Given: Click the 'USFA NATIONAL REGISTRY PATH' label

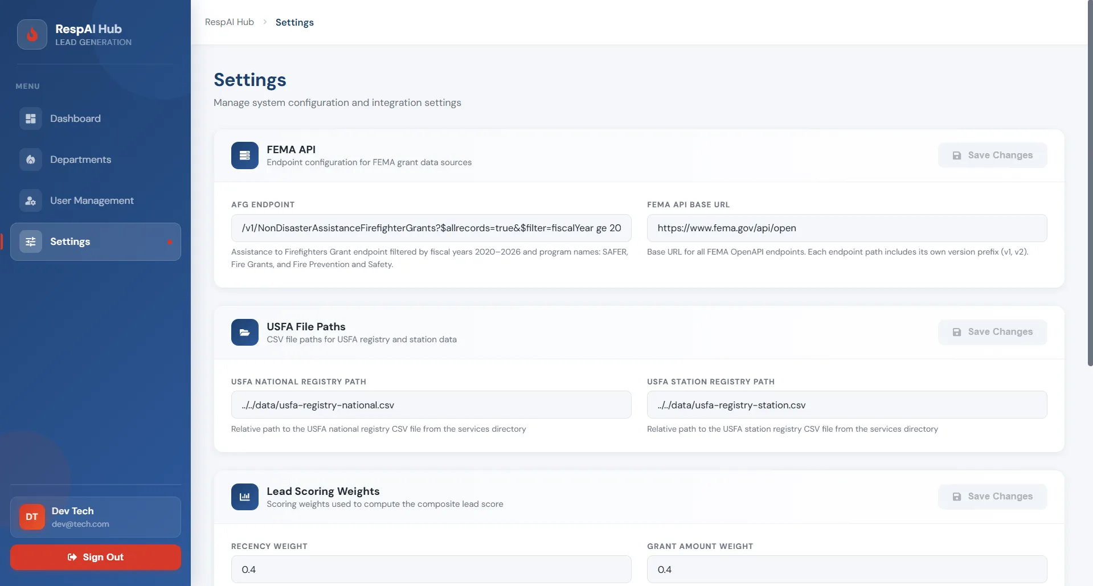Looking at the screenshot, I should pos(298,382).
